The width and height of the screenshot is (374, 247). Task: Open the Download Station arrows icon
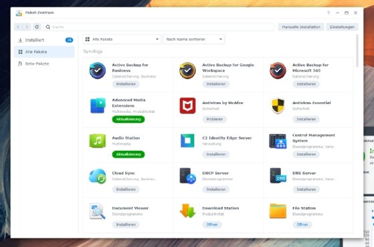[187, 210]
